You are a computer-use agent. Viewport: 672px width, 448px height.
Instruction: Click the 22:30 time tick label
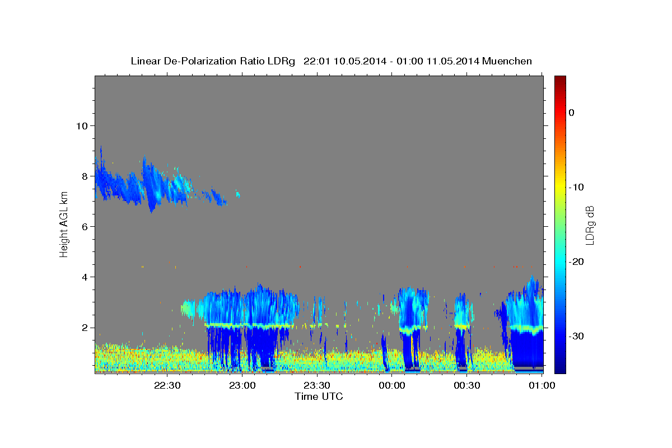point(167,385)
